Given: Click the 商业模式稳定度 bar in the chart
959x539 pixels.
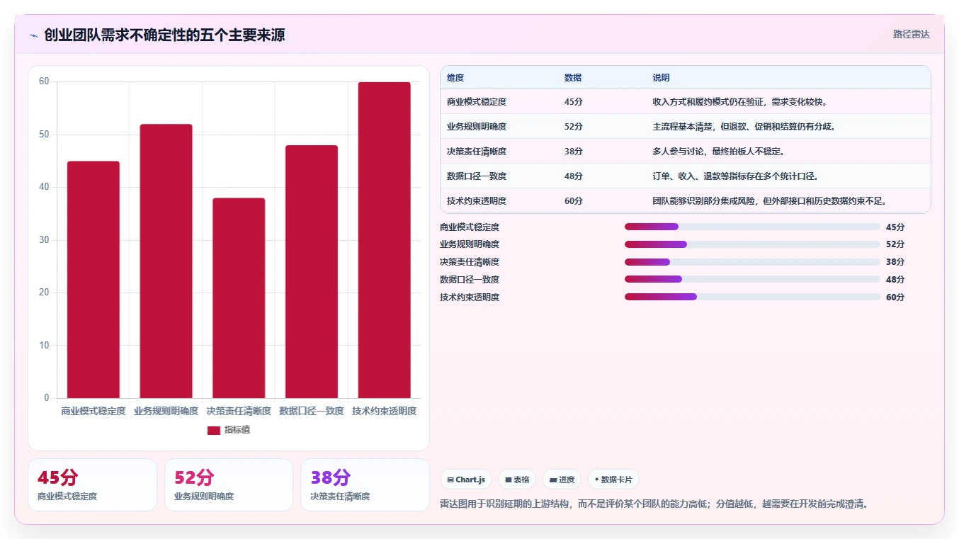Looking at the screenshot, I should point(93,280).
